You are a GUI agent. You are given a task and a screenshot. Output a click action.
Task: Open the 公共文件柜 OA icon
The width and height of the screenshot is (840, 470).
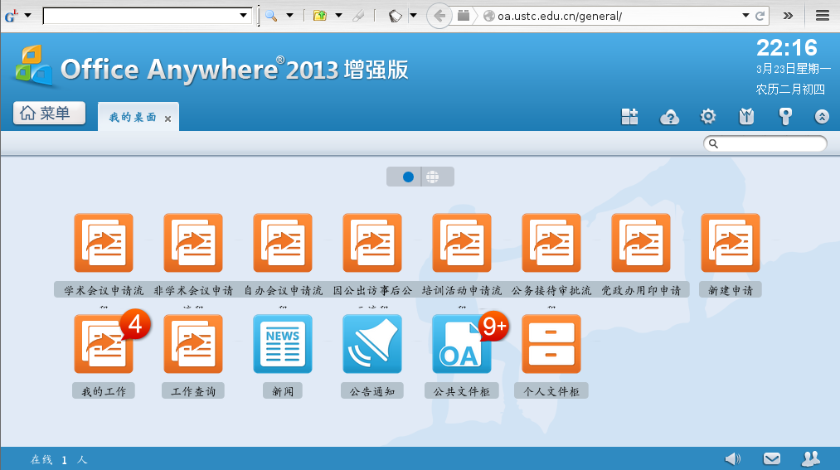click(461, 344)
